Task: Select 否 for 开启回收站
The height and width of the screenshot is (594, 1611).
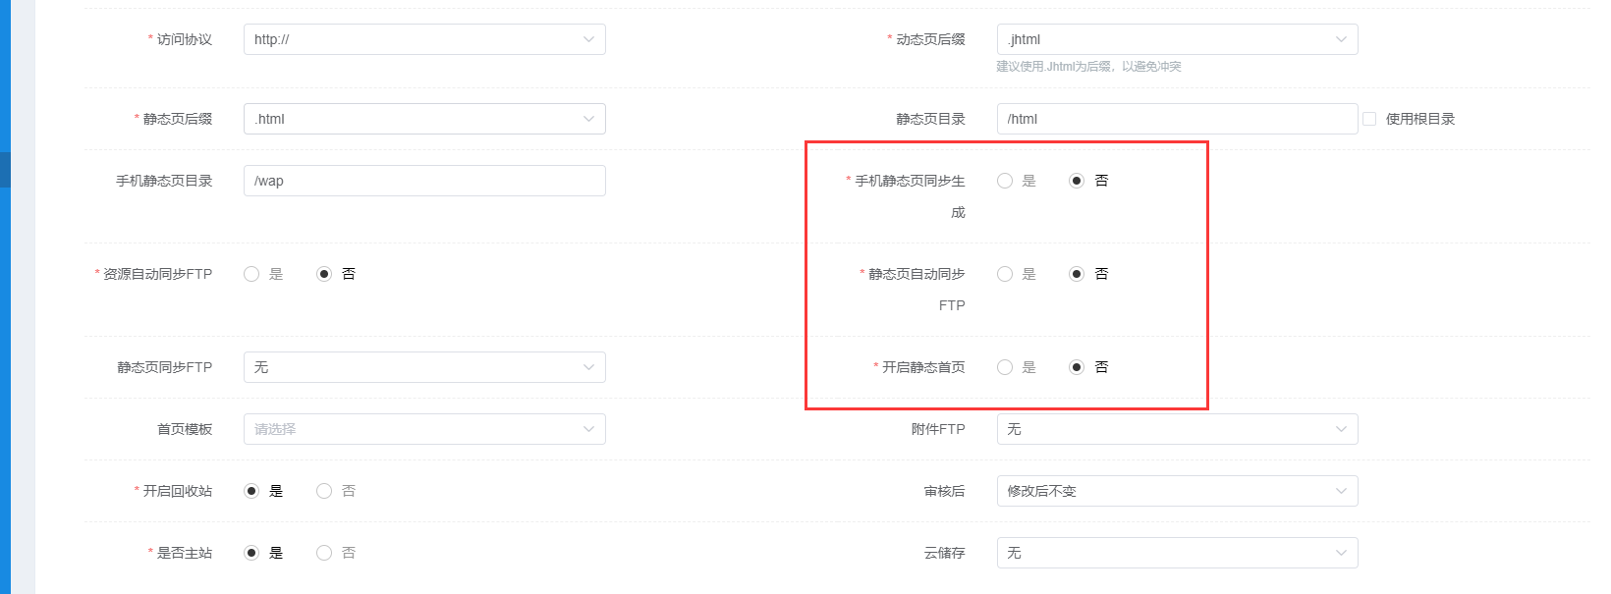Action: click(324, 491)
